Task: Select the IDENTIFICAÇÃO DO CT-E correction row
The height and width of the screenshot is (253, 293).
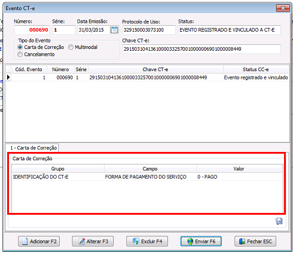Action: tap(147, 177)
